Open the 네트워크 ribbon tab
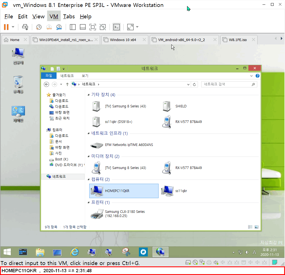This screenshot has height=275, width=285. coord(67,76)
